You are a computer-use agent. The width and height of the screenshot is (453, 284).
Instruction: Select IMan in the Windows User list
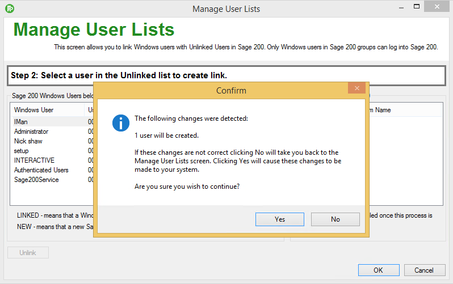click(x=21, y=122)
